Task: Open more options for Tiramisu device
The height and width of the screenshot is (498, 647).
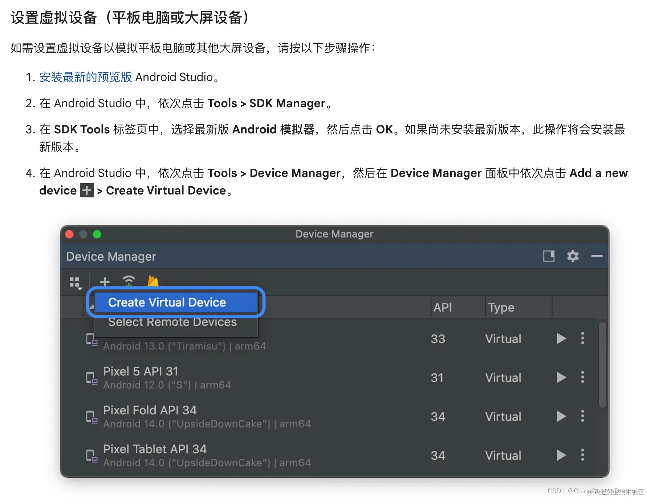Action: click(x=582, y=338)
